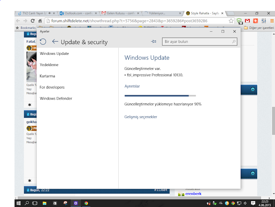Open the equalizer sliders extension icon

click(x=263, y=21)
